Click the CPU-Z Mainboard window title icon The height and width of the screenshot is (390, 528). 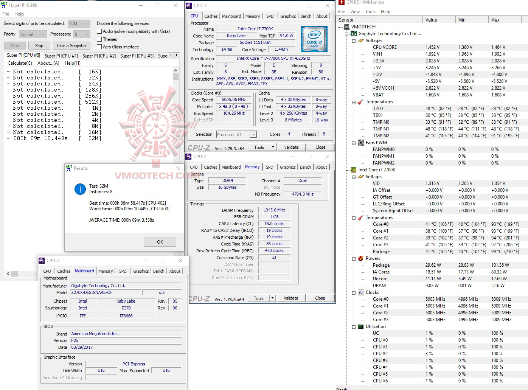(x=42, y=261)
